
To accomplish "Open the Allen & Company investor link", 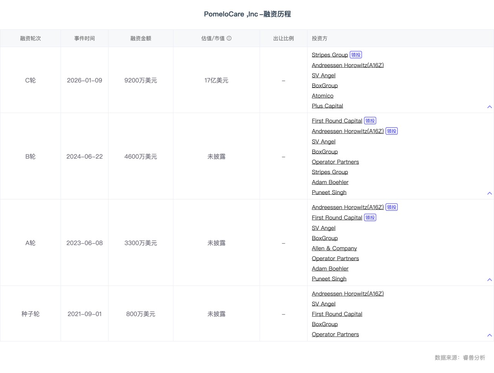I will tap(334, 248).
